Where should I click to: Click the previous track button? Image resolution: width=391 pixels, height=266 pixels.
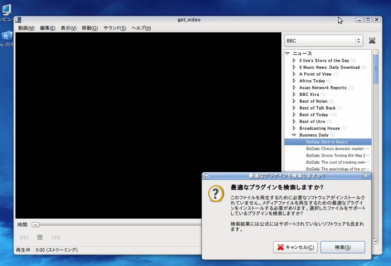click(24, 237)
